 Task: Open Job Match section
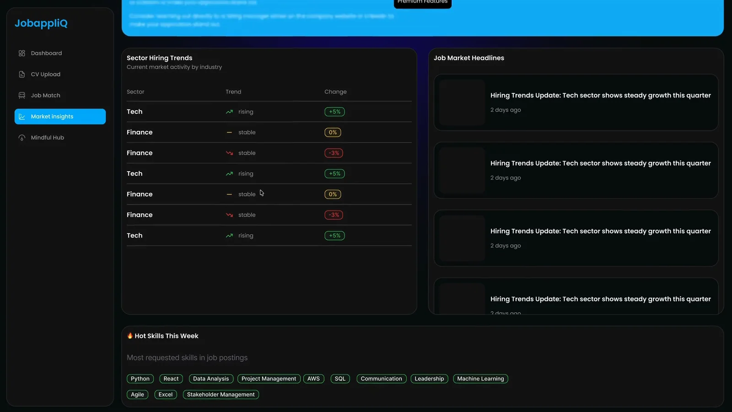(60, 95)
